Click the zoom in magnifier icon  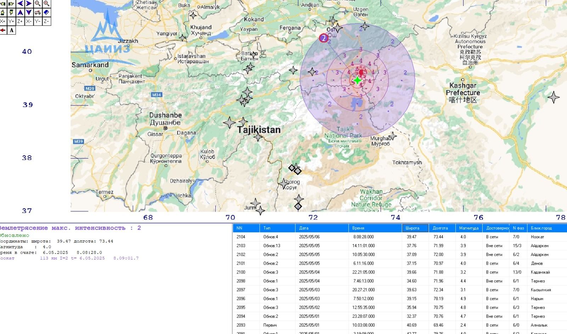click(46, 4)
